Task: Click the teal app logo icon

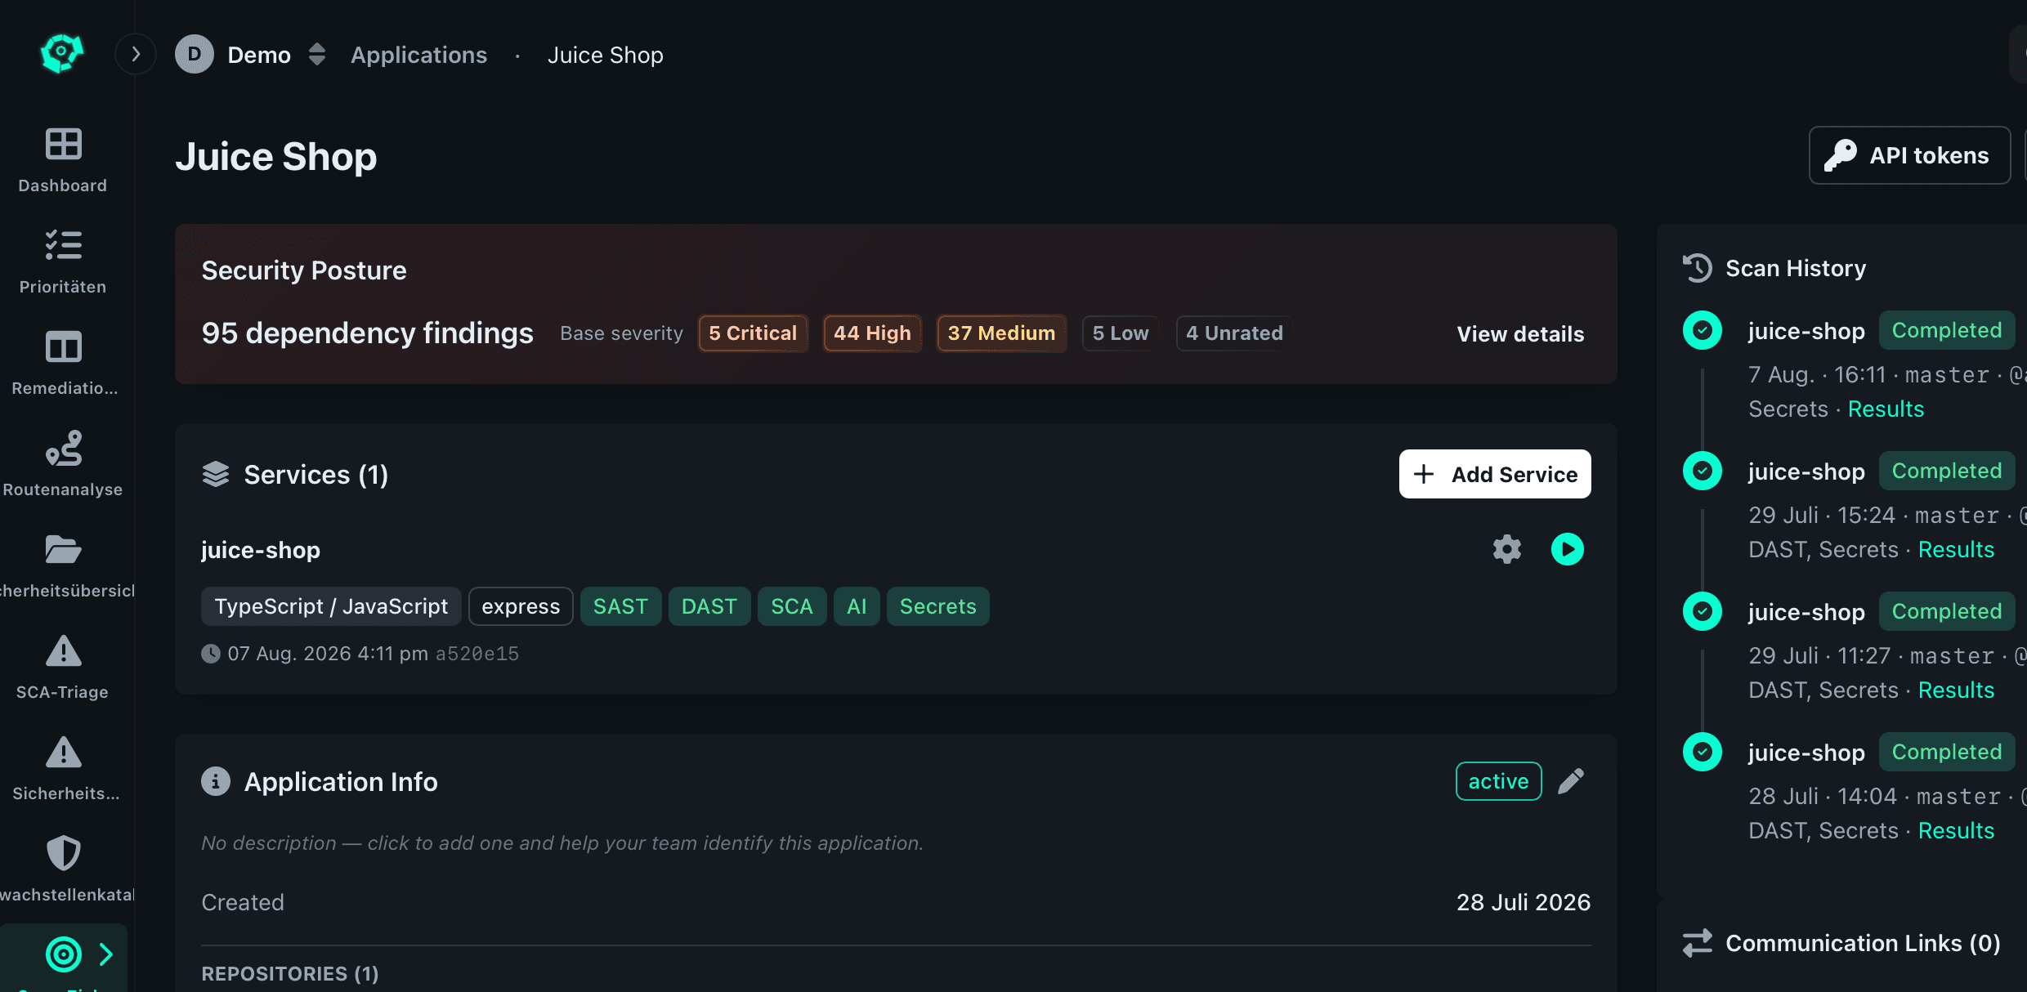Action: click(x=62, y=54)
